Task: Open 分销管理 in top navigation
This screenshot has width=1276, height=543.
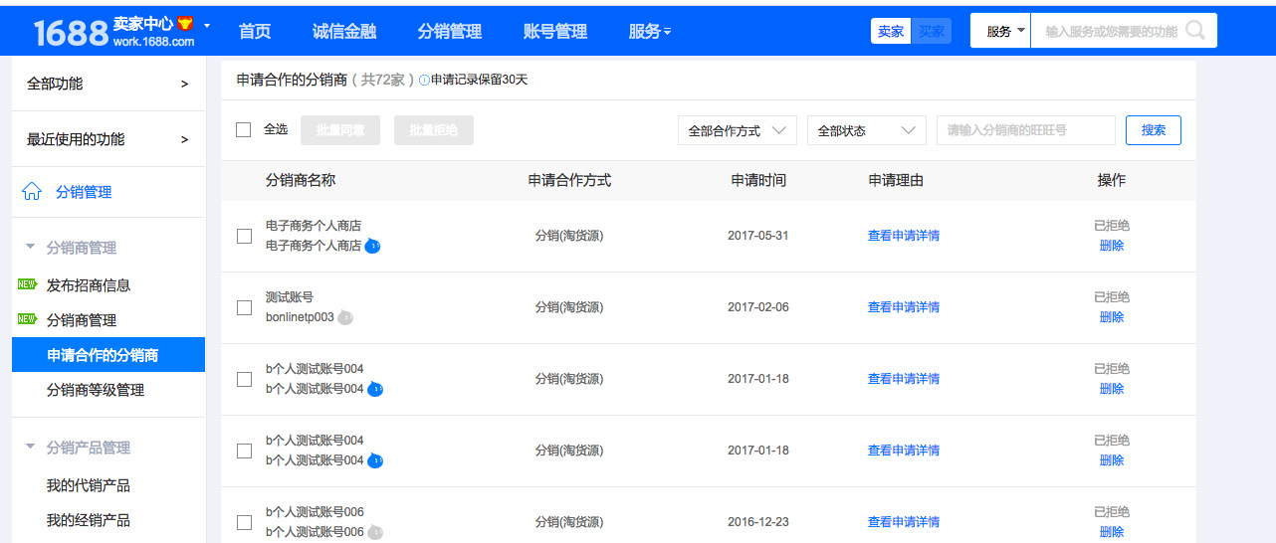Action: pyautogui.click(x=450, y=32)
